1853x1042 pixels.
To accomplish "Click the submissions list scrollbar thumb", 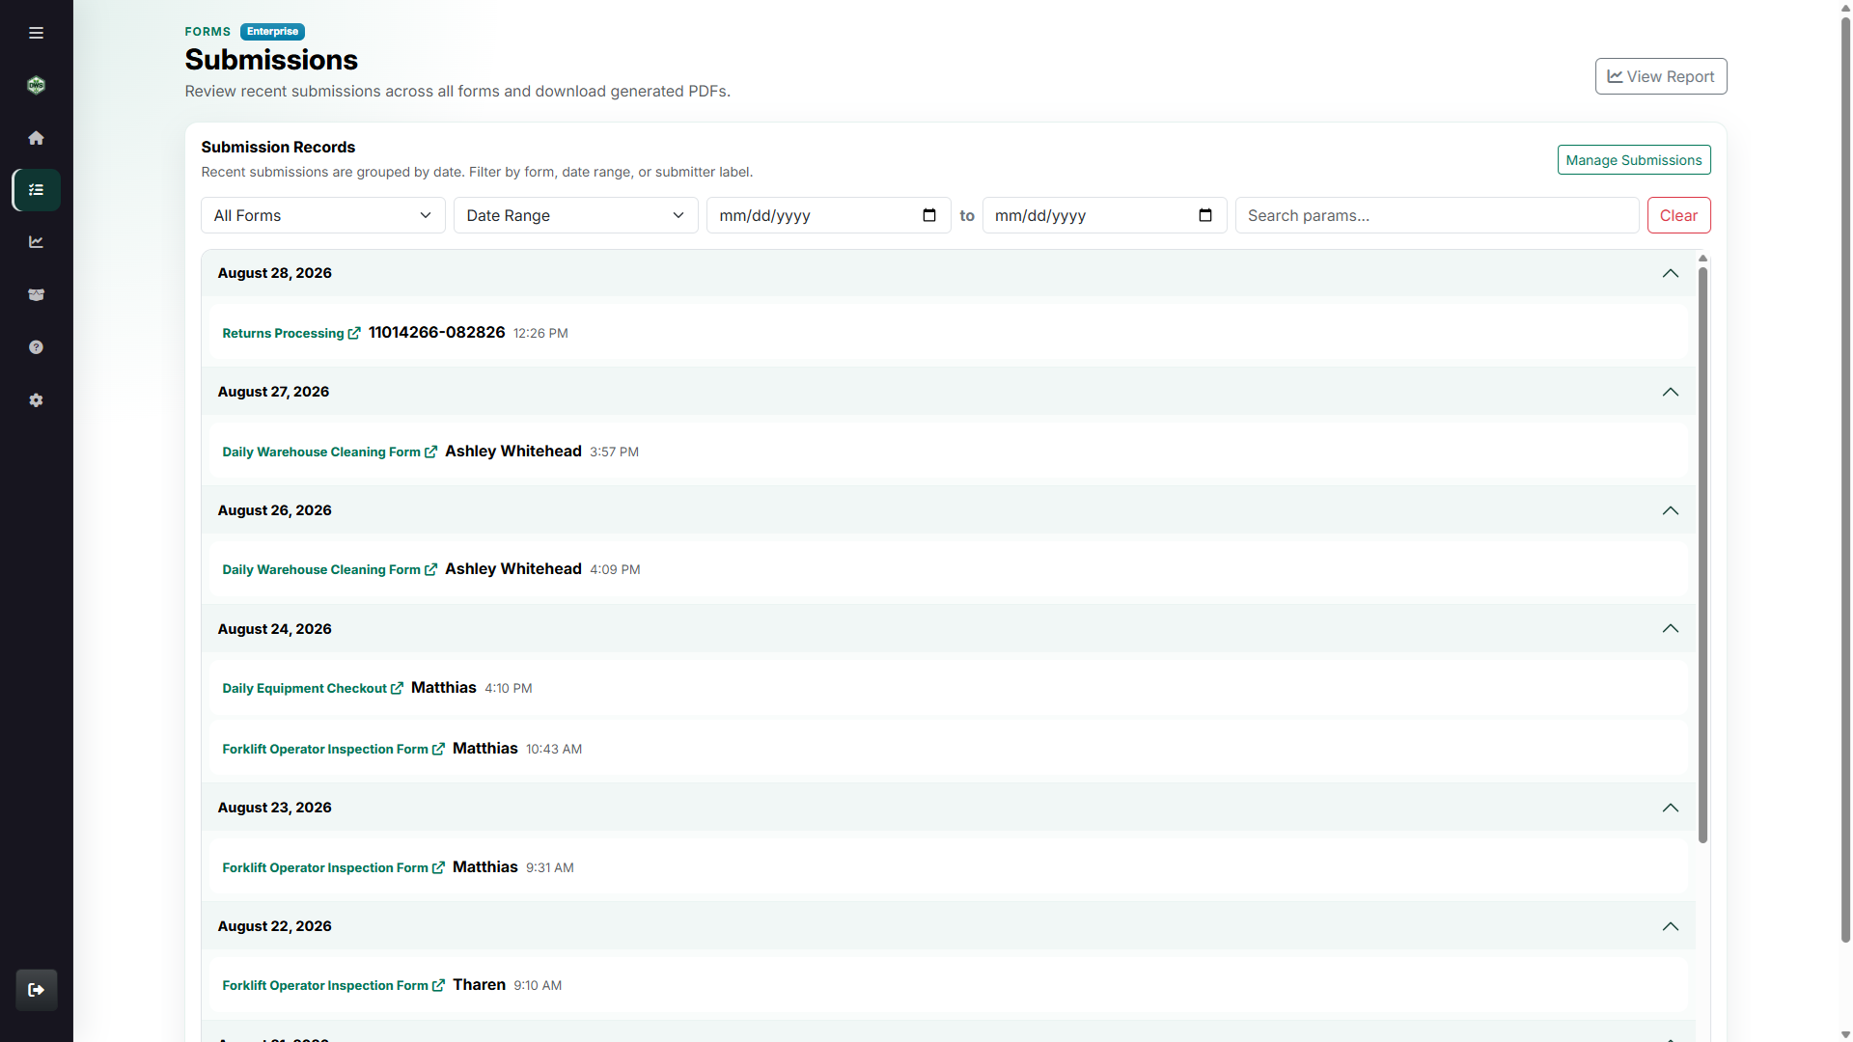I will [1702, 555].
